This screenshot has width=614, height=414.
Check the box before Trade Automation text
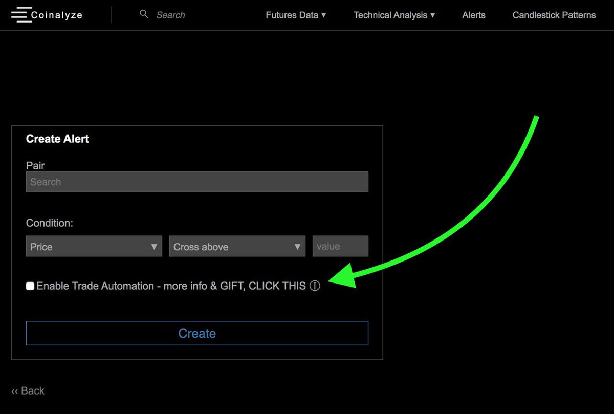click(30, 286)
